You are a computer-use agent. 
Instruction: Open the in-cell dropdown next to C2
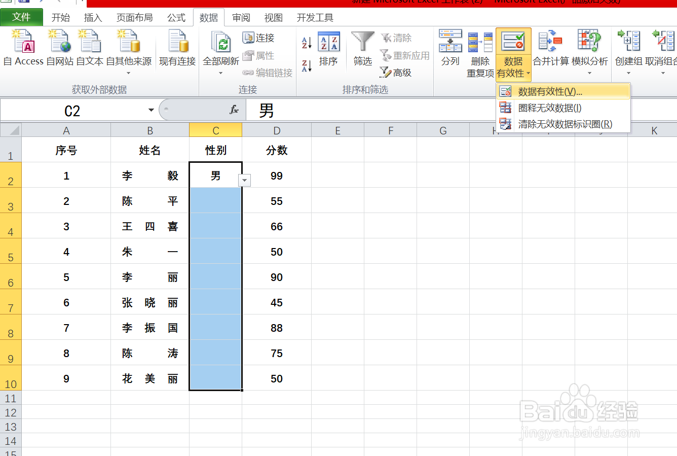pos(245,180)
